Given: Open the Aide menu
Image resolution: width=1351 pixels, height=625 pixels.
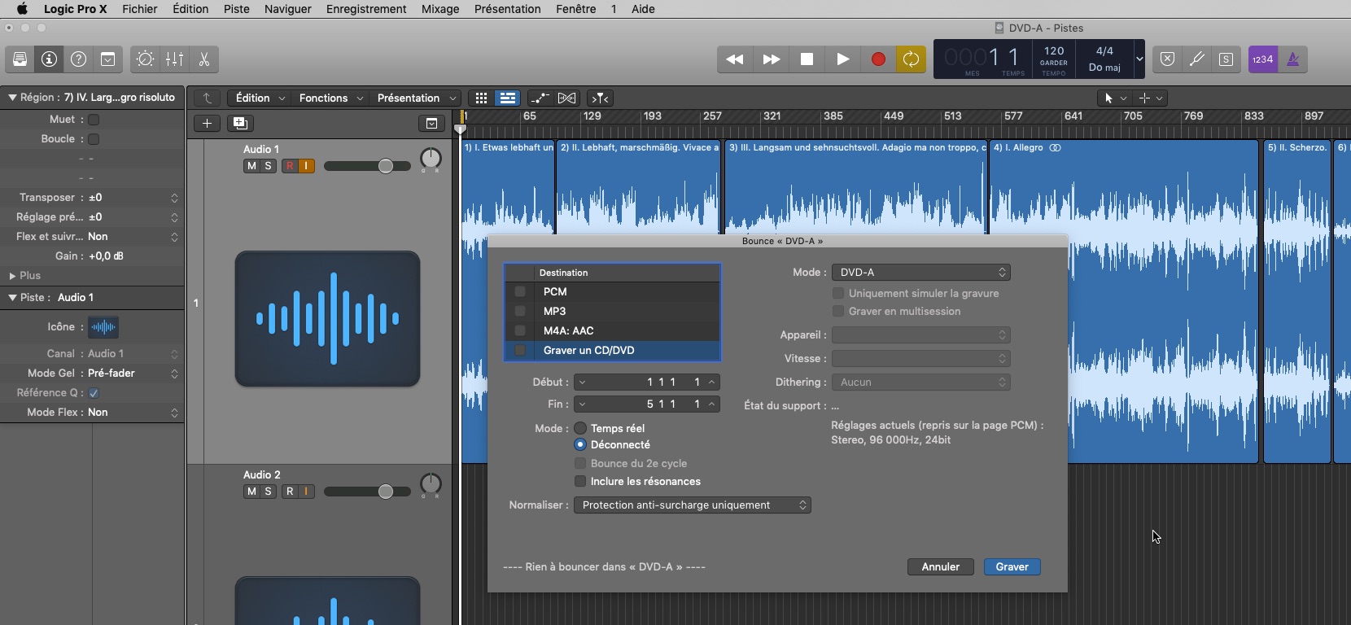Looking at the screenshot, I should pos(643,9).
